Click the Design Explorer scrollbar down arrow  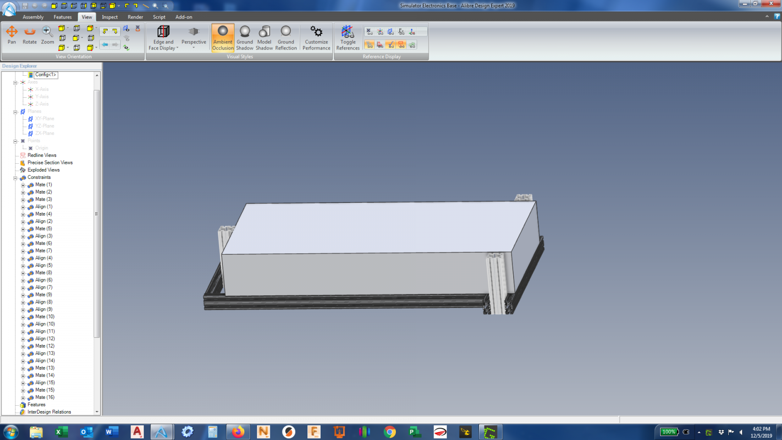click(x=97, y=412)
